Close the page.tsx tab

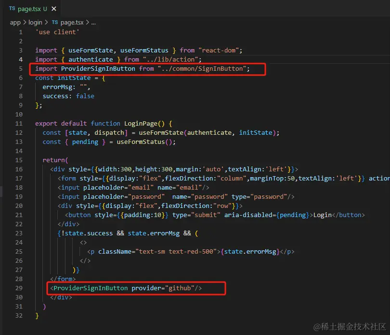pyautogui.click(x=54, y=9)
